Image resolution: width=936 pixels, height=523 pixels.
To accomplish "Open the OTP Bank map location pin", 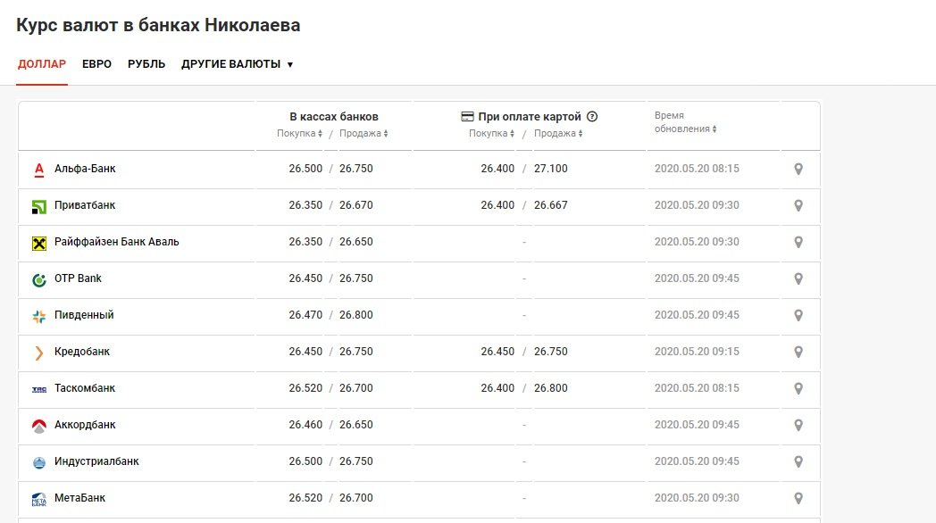I will [798, 279].
